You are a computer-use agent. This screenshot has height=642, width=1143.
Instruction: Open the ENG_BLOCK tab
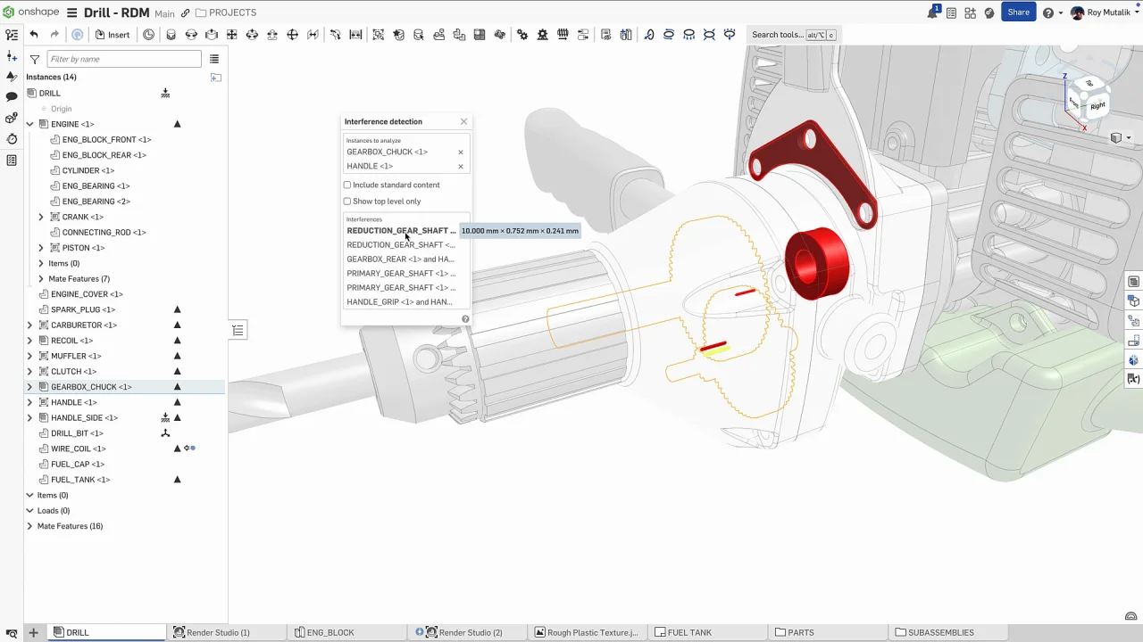point(330,632)
